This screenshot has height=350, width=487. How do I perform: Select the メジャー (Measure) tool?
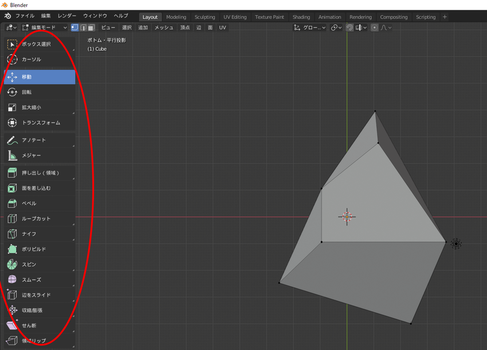[40, 156]
